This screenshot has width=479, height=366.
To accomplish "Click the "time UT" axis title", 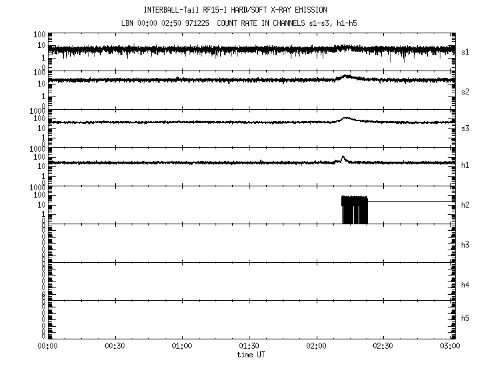I will [251, 354].
